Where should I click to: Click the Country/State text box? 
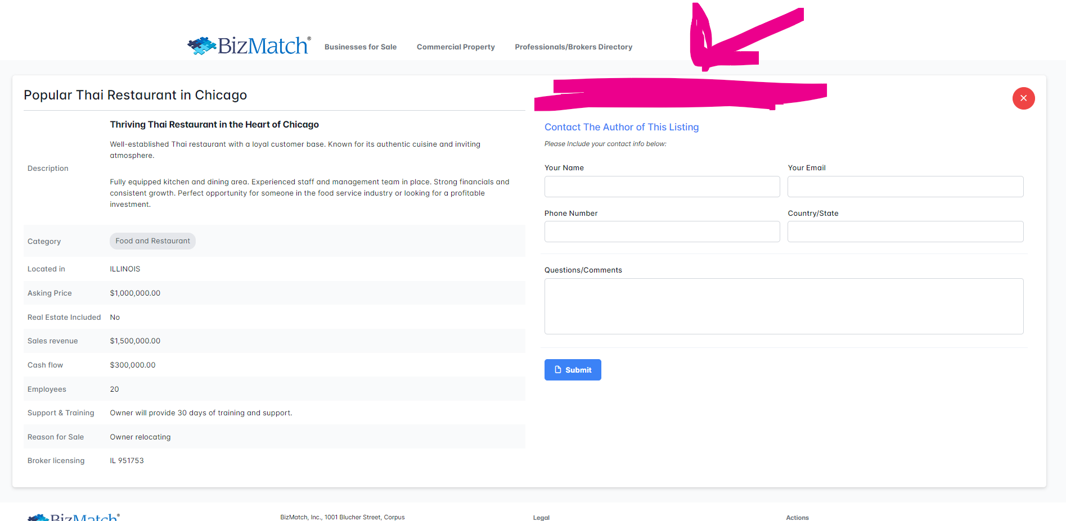coord(905,232)
